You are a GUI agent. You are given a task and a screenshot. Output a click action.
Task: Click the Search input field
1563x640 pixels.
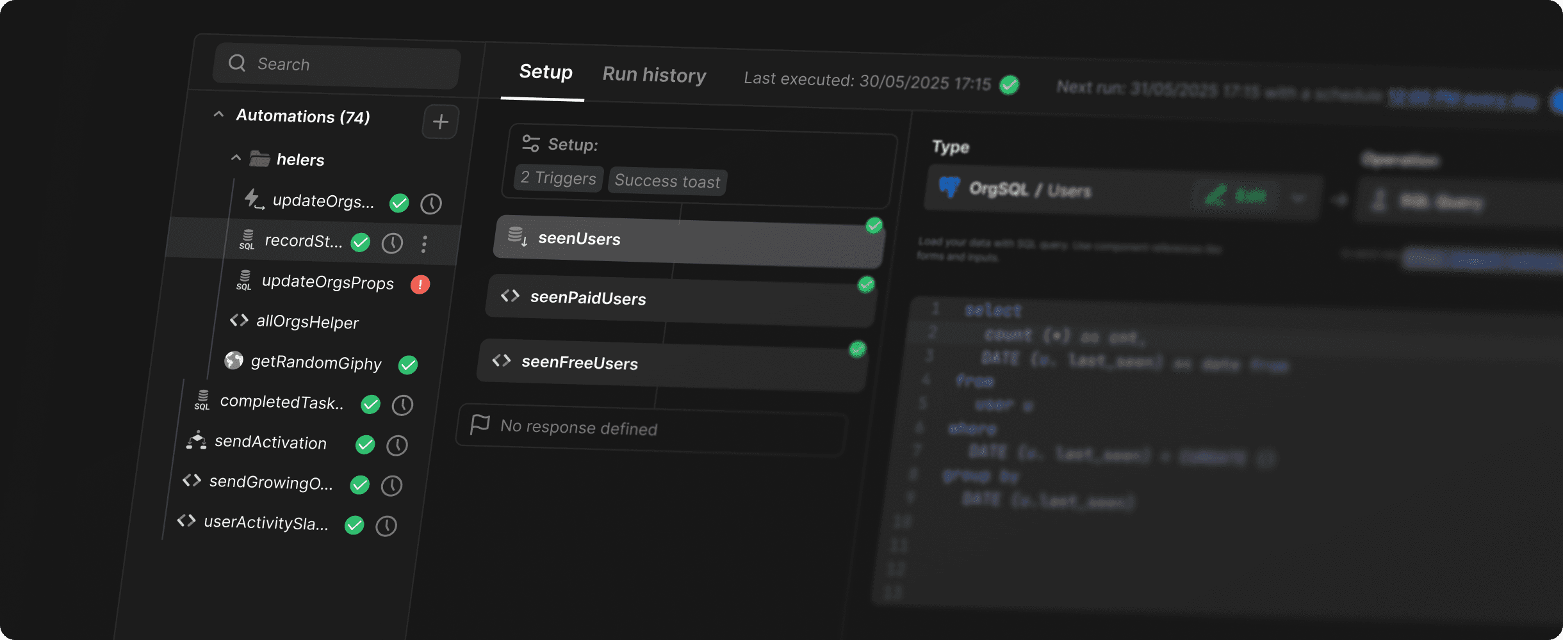point(337,66)
